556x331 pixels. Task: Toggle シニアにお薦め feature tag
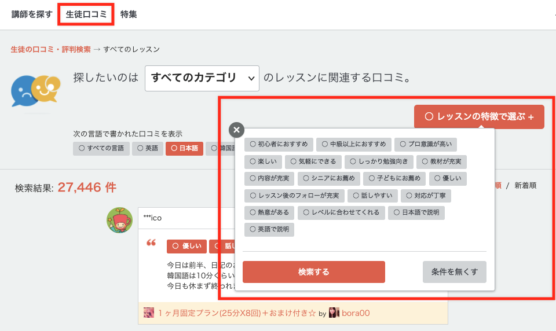click(329, 179)
